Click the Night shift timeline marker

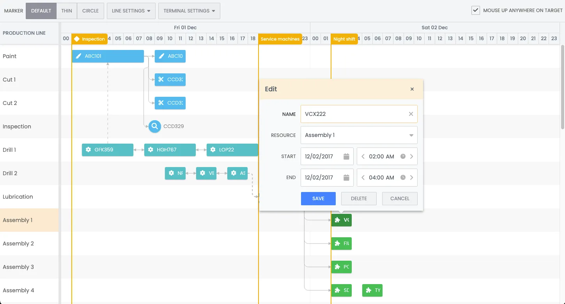344,39
